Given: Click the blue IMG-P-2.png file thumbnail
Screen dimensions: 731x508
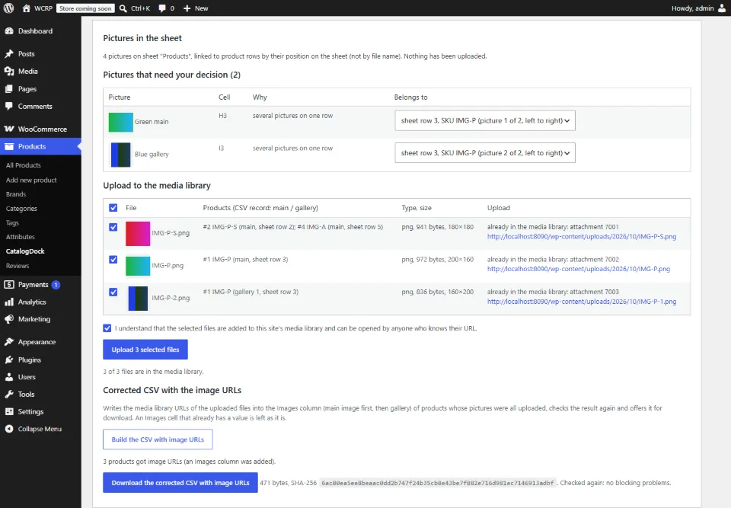Looking at the screenshot, I should pyautogui.click(x=138, y=299).
